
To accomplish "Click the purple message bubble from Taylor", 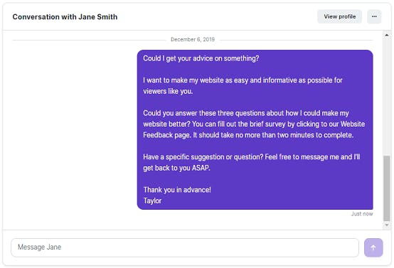I will (x=255, y=129).
